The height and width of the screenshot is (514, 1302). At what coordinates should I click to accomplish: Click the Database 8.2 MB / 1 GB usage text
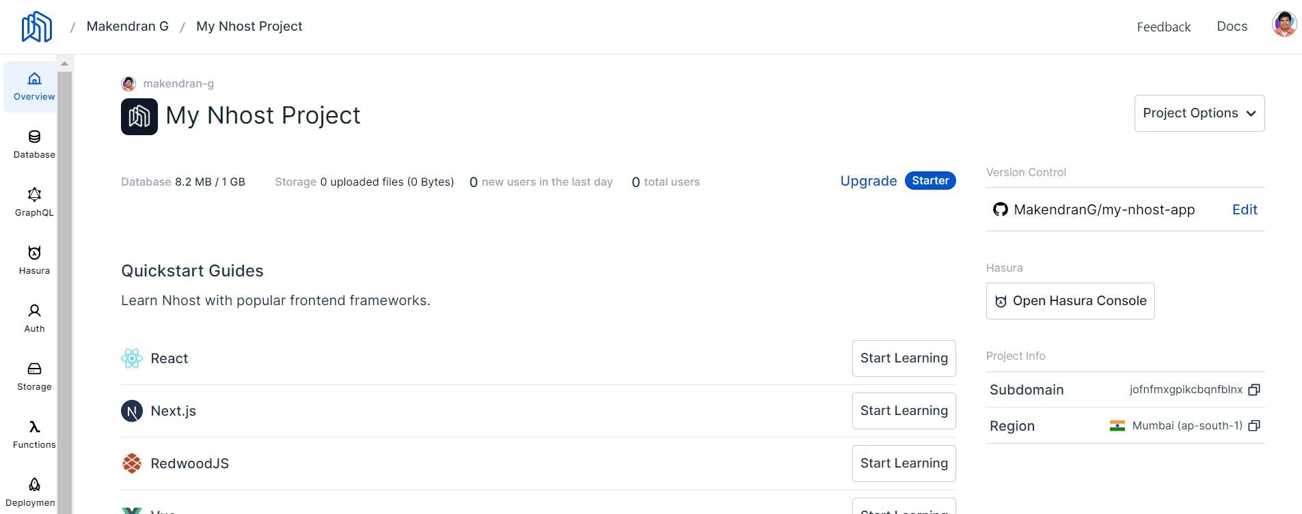(183, 182)
